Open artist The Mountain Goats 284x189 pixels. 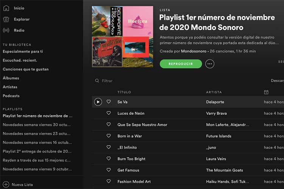coord(225,170)
